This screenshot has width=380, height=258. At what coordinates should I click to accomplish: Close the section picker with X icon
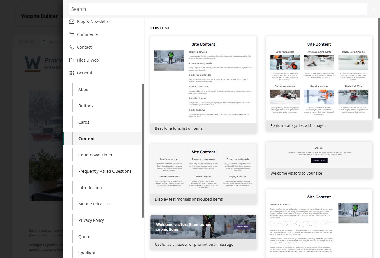pos(374,9)
